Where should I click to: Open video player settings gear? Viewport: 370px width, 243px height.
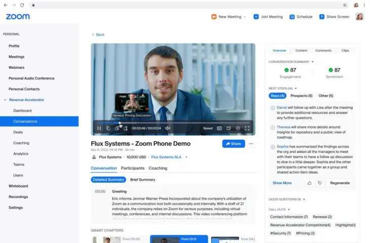point(238,129)
